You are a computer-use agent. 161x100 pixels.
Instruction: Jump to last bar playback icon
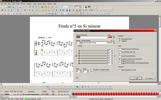(x=63, y=10)
